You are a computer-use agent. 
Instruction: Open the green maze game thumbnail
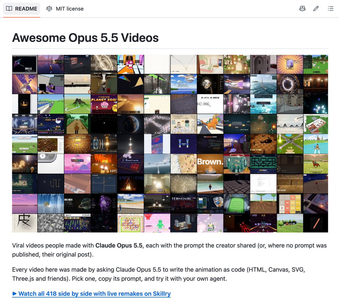pos(263,164)
